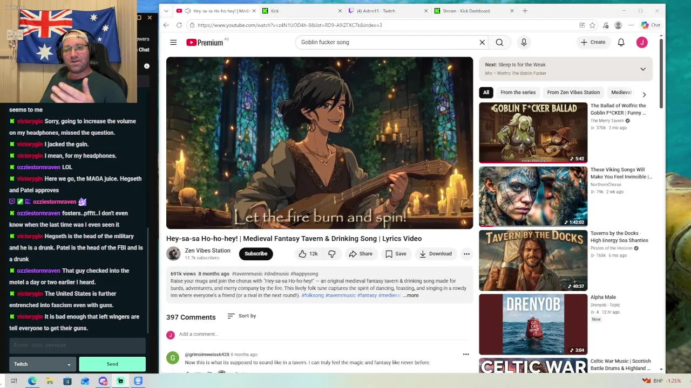
Task: Run search with the magnifier button
Action: pos(499,42)
